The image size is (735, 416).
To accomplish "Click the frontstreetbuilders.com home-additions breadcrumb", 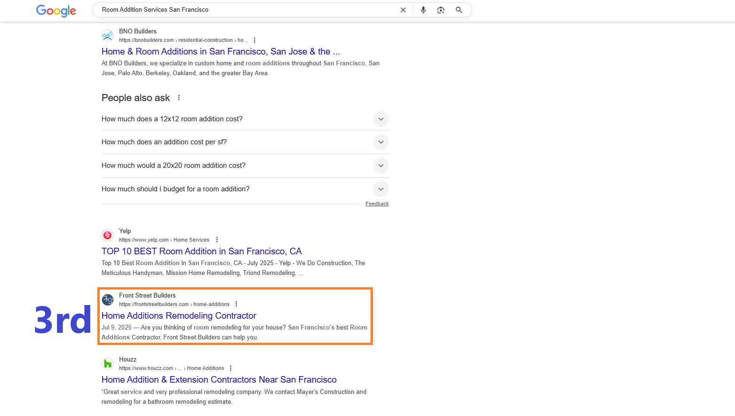I will (174, 304).
